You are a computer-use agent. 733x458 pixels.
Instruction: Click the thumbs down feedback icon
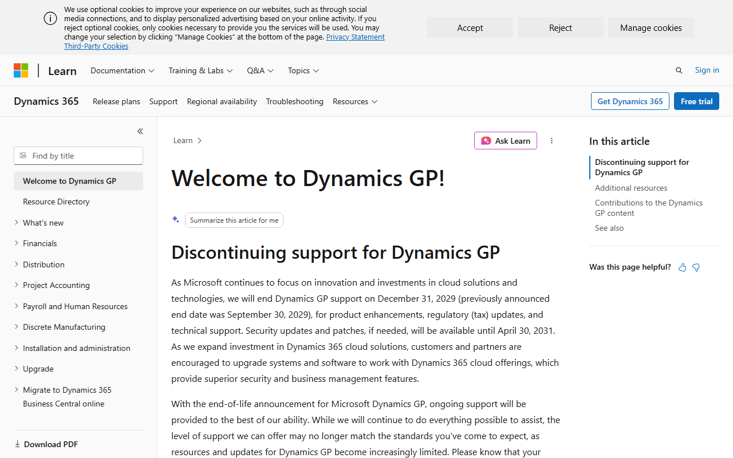coord(696,267)
